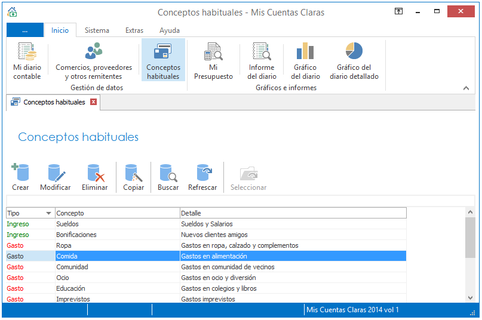Click 'Gastos en ropa, calzado y complementos' cell

293,245
